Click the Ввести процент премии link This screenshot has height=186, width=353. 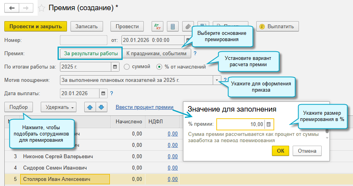click(144, 107)
